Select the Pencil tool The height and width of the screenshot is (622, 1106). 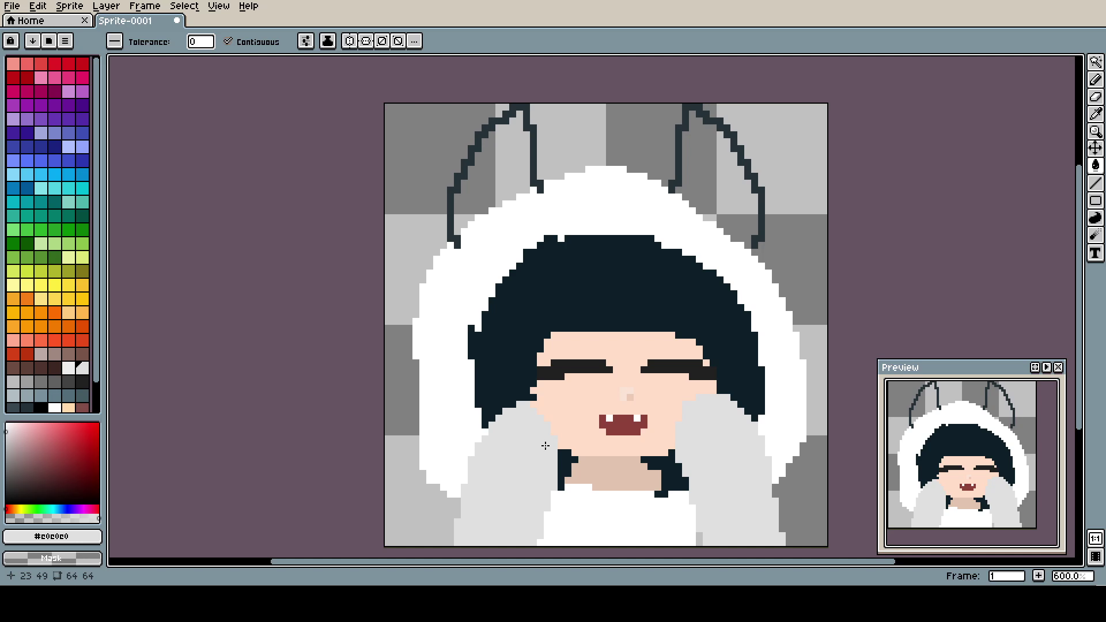point(1095,79)
